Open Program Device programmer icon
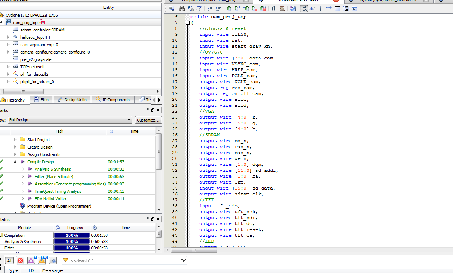 pyautogui.click(x=23, y=206)
